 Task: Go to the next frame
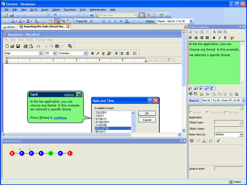coord(115,21)
